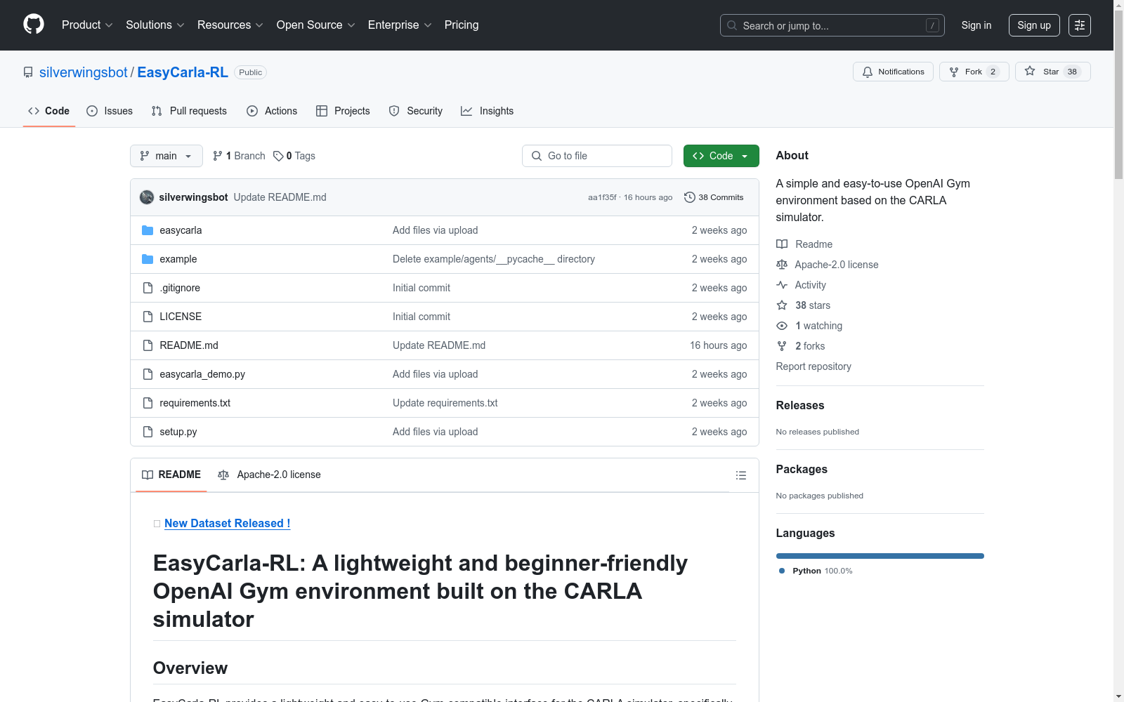
Task: Click the search magnifier icon in header
Action: click(x=732, y=25)
